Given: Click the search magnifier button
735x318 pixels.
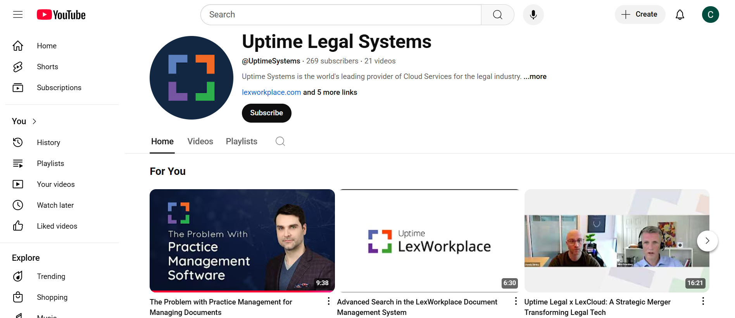Looking at the screenshot, I should [x=498, y=15].
